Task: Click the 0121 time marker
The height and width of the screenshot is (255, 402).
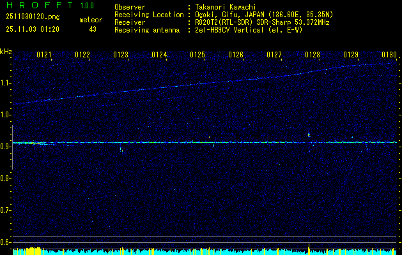Action: [44, 55]
